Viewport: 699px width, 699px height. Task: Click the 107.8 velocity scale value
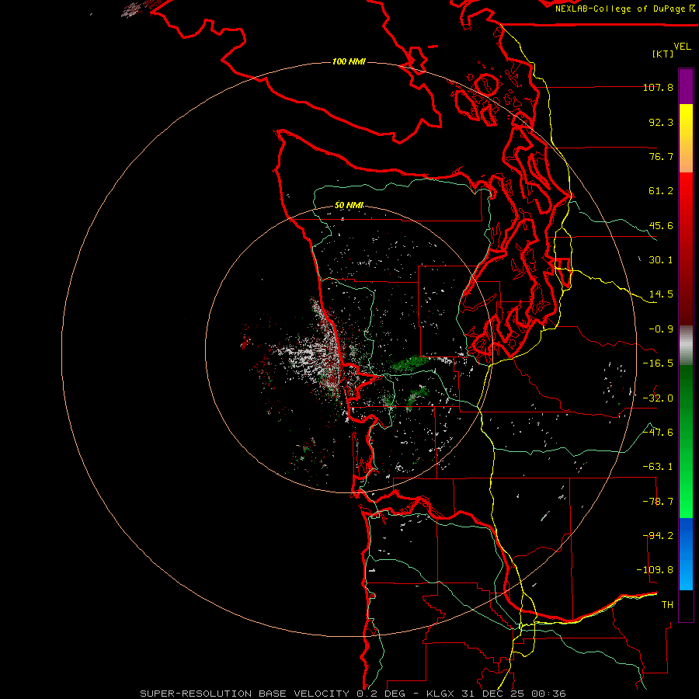[x=658, y=88]
